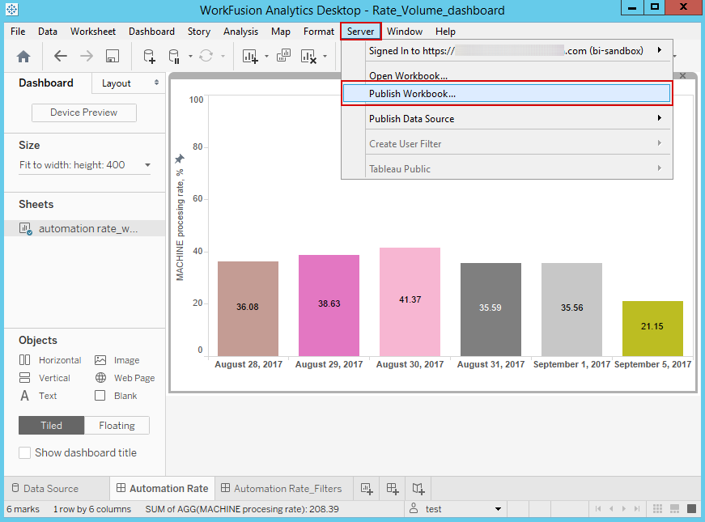Open the test user dropdown in status bar
Viewport: 705px width, 522px height.
click(498, 509)
